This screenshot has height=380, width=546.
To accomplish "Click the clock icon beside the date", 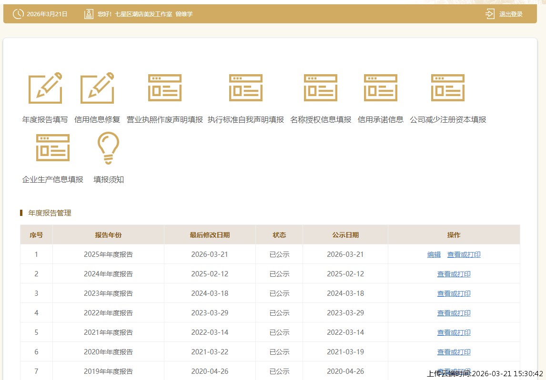I will (18, 14).
